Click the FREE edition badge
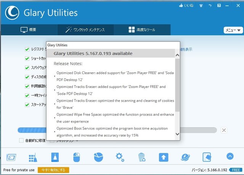The height and width of the screenshot is (175, 244). pos(236,170)
